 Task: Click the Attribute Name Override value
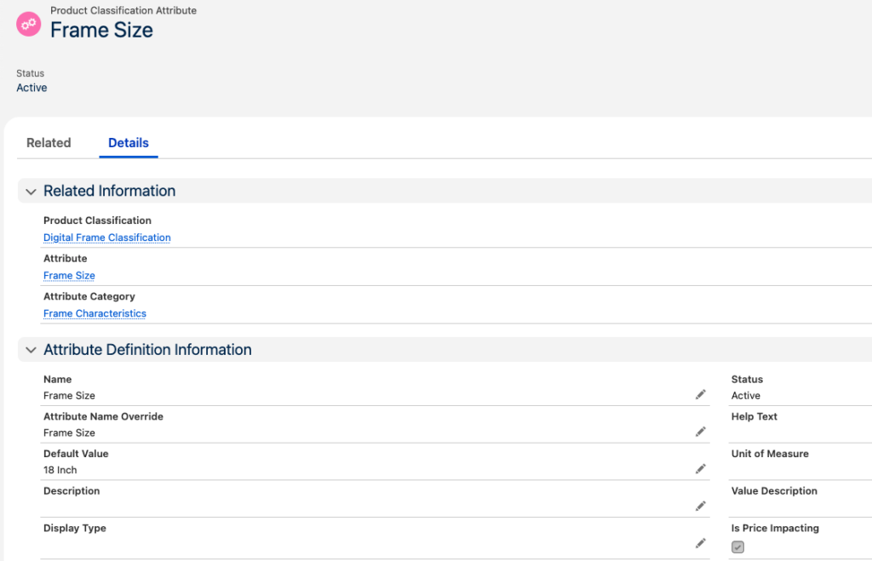(x=69, y=432)
